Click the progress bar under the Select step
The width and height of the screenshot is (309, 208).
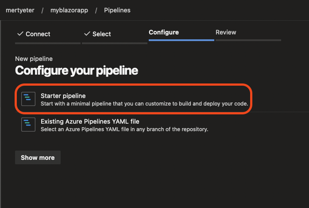pos(115,43)
